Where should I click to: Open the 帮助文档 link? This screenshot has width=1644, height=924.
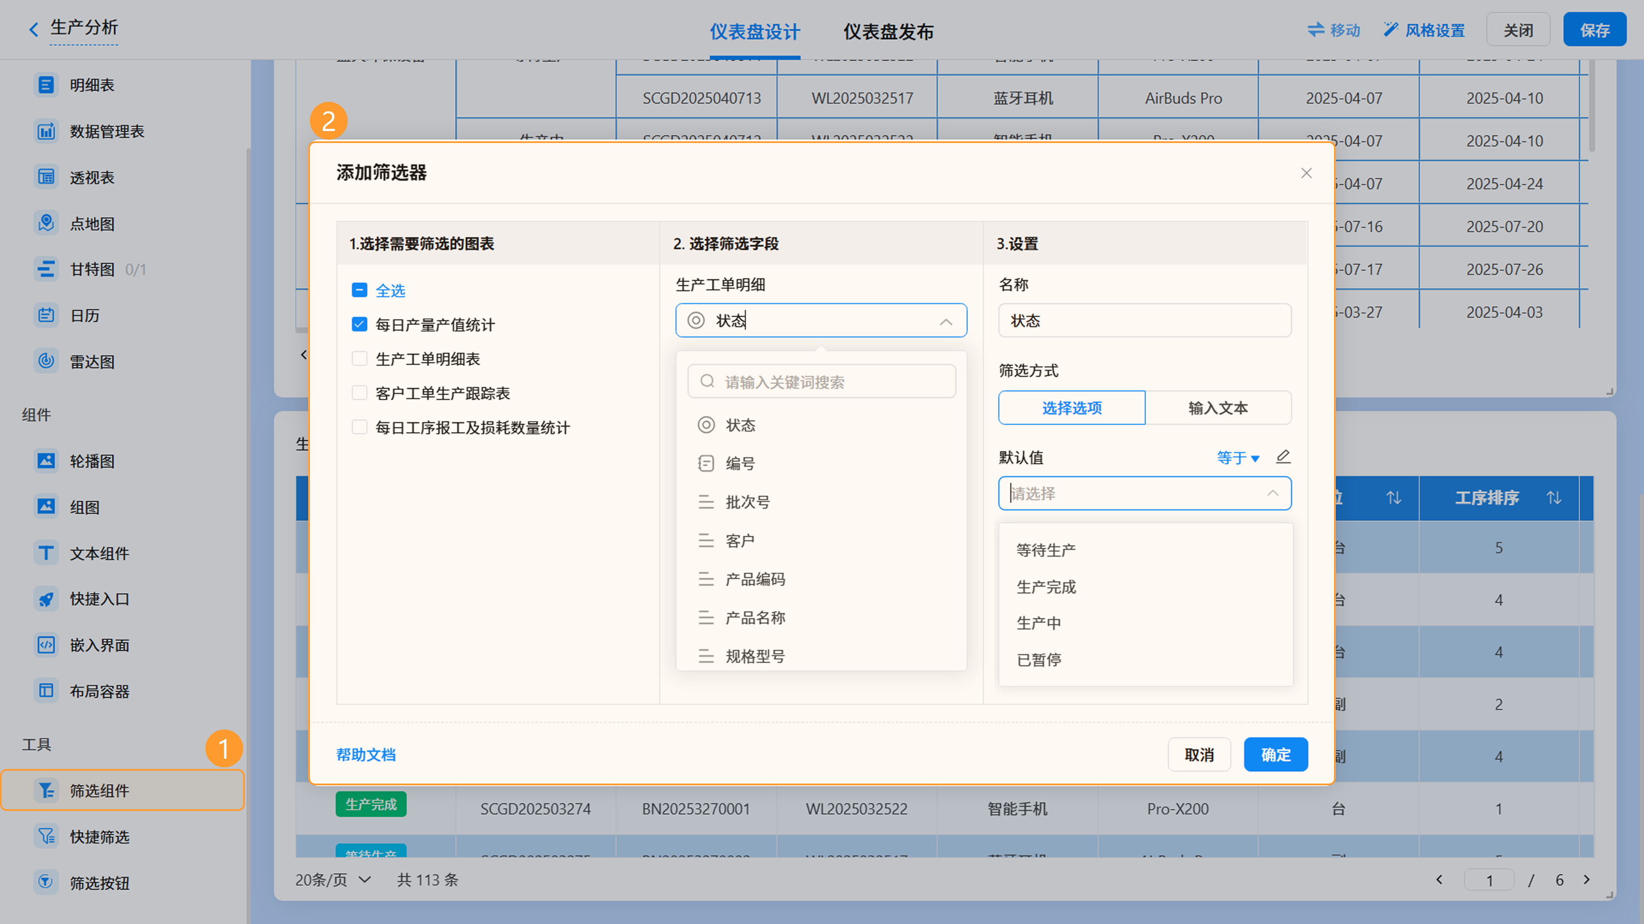click(x=366, y=755)
